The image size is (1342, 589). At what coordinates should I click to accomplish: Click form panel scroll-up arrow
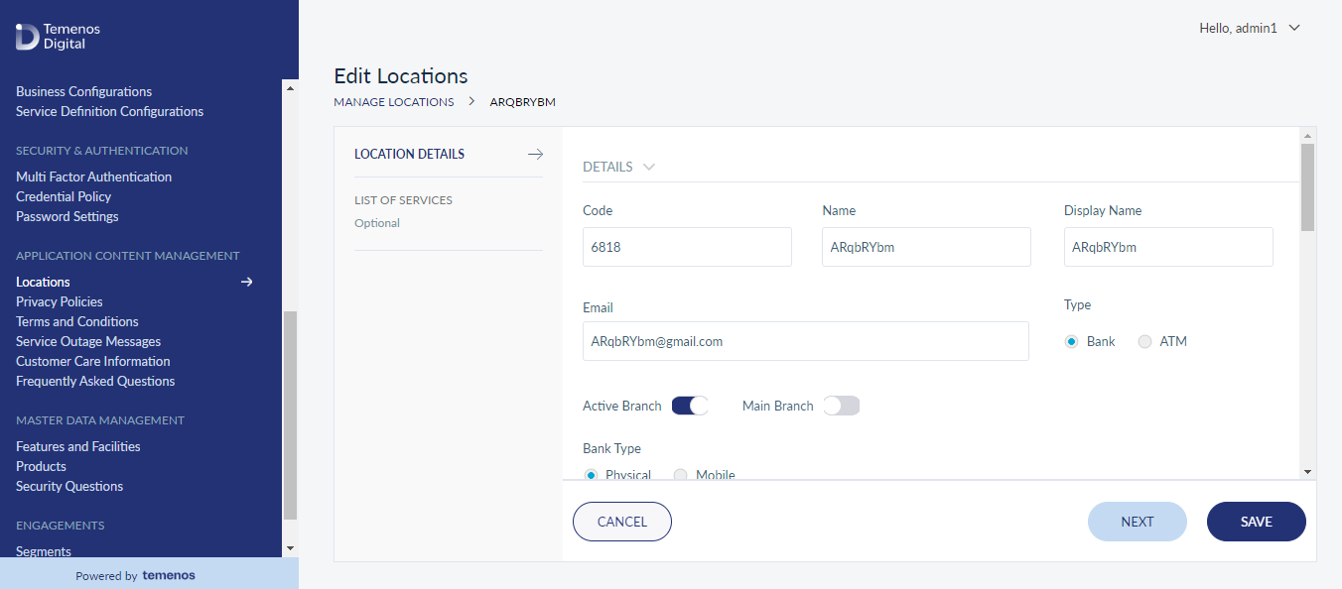click(1308, 135)
